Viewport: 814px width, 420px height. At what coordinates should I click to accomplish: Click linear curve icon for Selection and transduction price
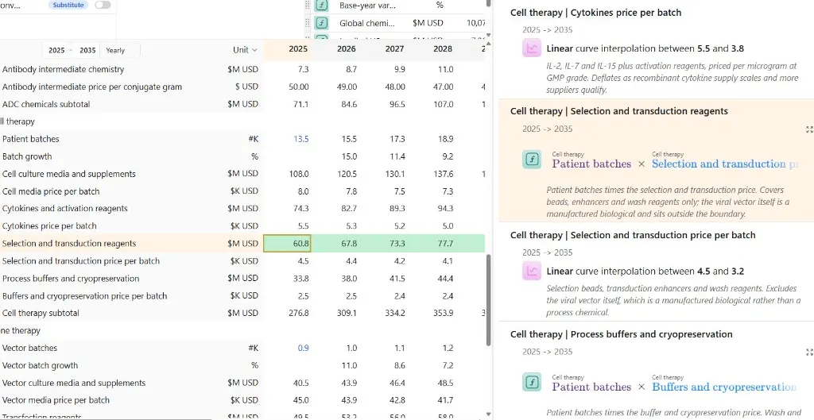pyautogui.click(x=532, y=272)
